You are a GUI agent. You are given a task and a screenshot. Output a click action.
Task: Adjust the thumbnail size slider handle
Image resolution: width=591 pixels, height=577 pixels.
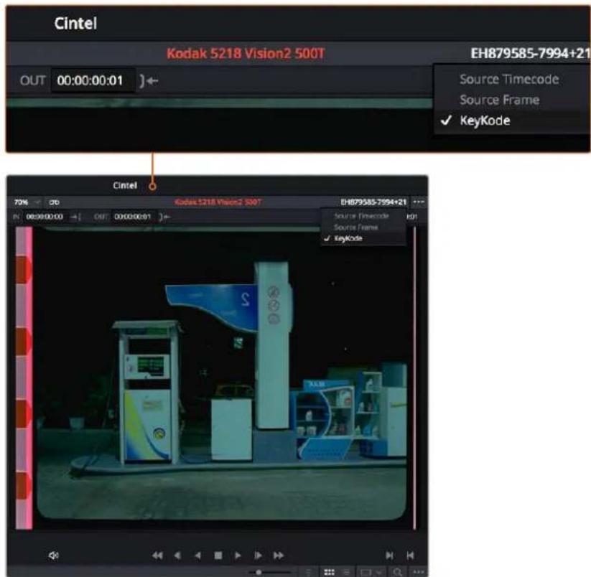(259, 573)
